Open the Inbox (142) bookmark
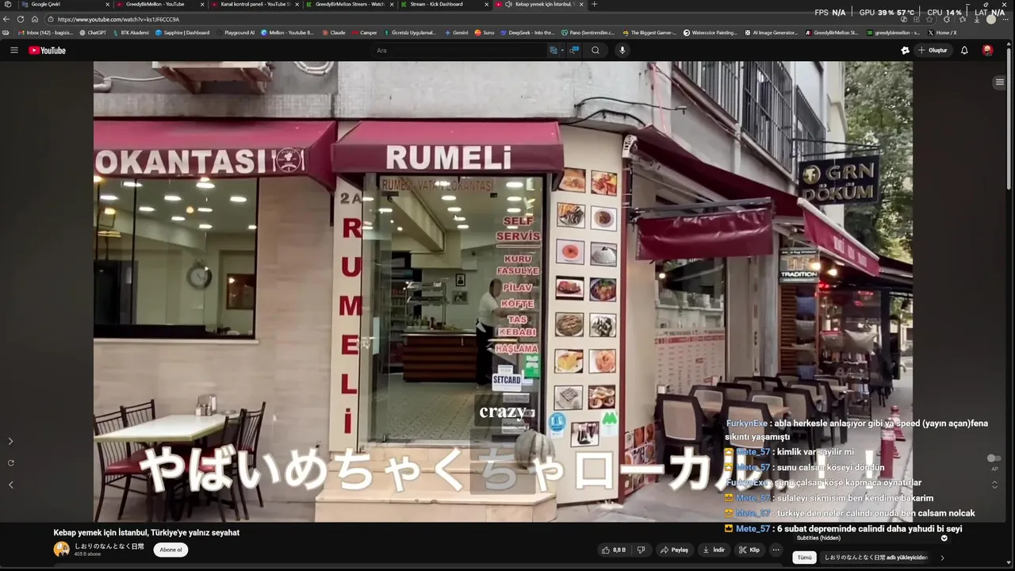Image resolution: width=1015 pixels, height=571 pixels. click(44, 33)
